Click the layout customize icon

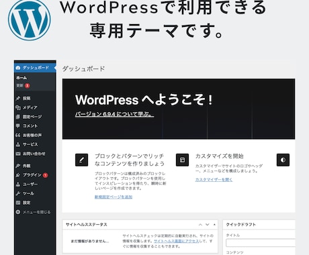pyautogui.click(x=183, y=160)
